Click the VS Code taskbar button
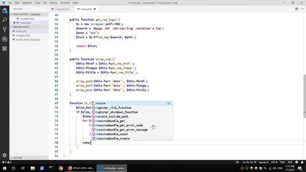 coord(112,168)
